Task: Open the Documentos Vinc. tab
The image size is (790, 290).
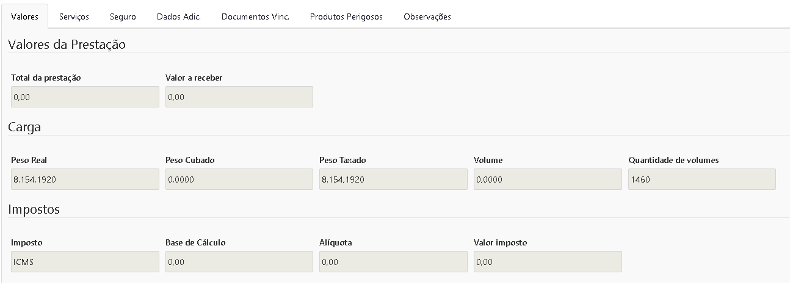Action: (x=255, y=16)
